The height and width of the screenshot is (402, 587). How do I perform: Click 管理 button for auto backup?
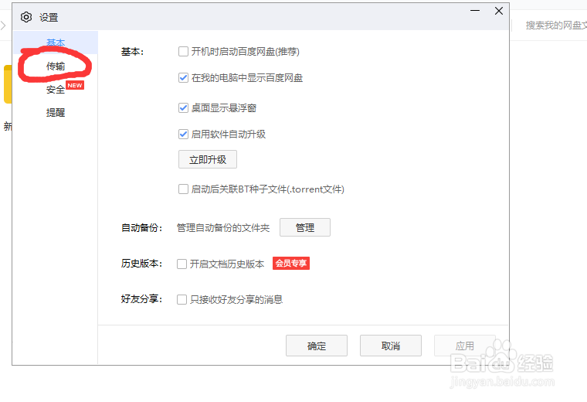305,227
